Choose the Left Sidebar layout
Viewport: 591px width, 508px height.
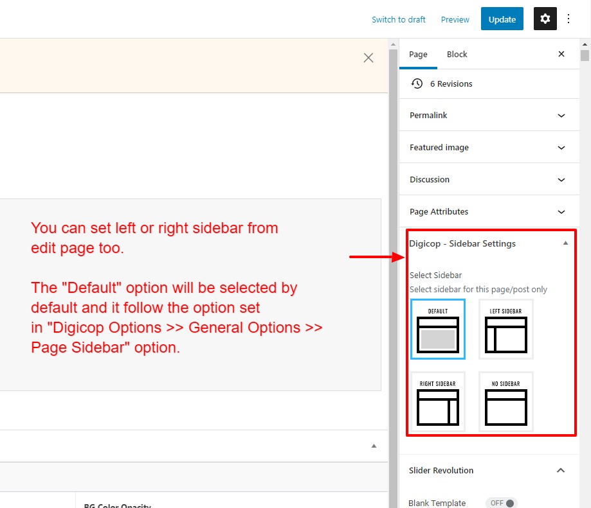click(506, 329)
